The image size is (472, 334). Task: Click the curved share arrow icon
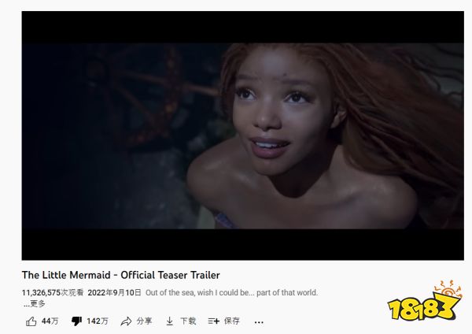point(126,321)
